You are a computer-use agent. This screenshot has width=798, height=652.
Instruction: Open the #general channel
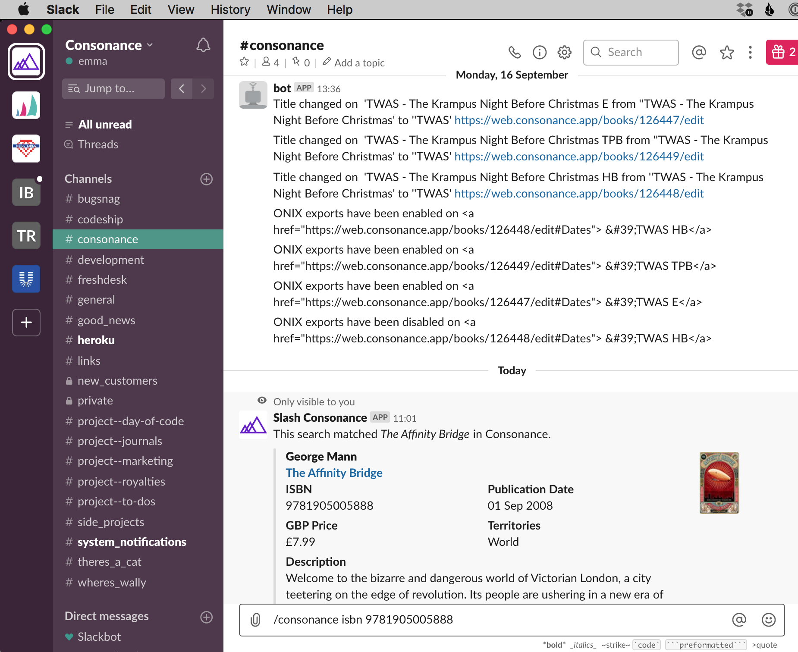pos(138,300)
